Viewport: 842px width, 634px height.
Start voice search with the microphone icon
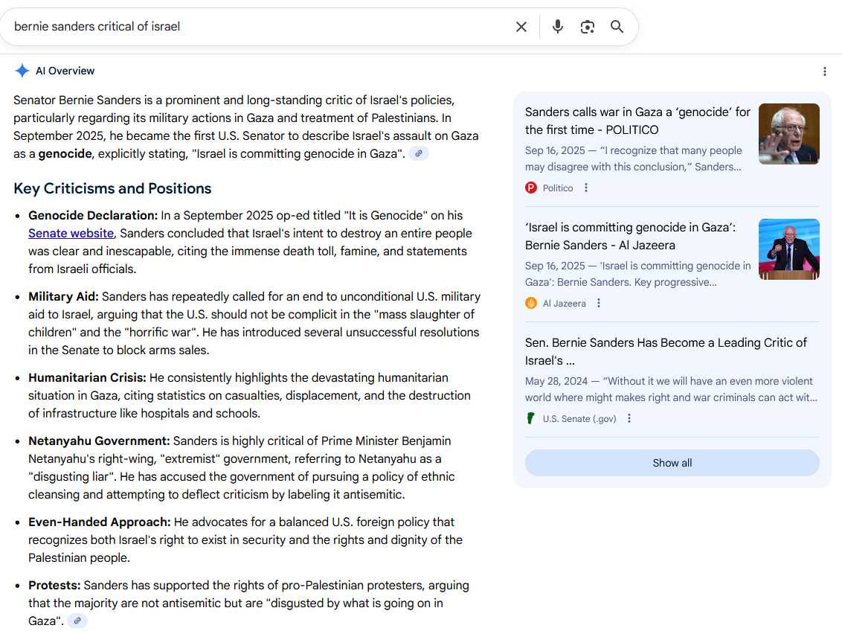click(558, 26)
